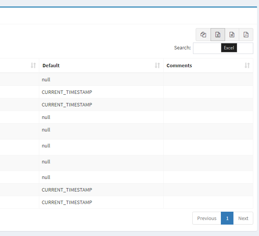This screenshot has width=259, height=236.
Task: Focus the Search input field
Action: coord(223,48)
